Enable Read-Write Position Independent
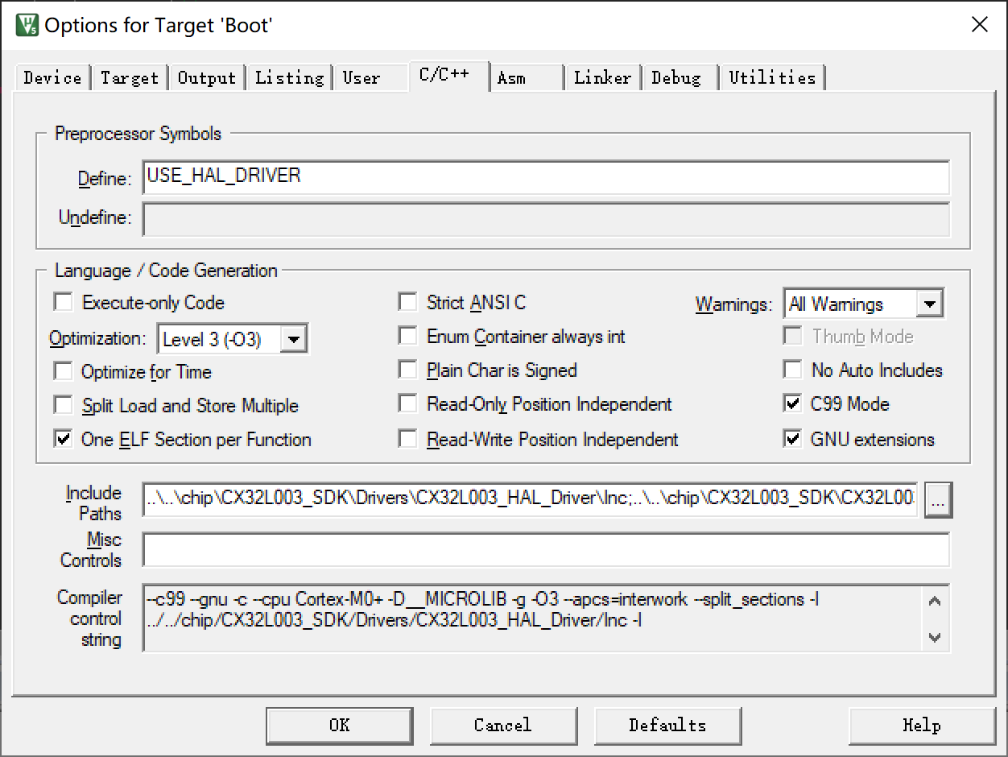 407,439
